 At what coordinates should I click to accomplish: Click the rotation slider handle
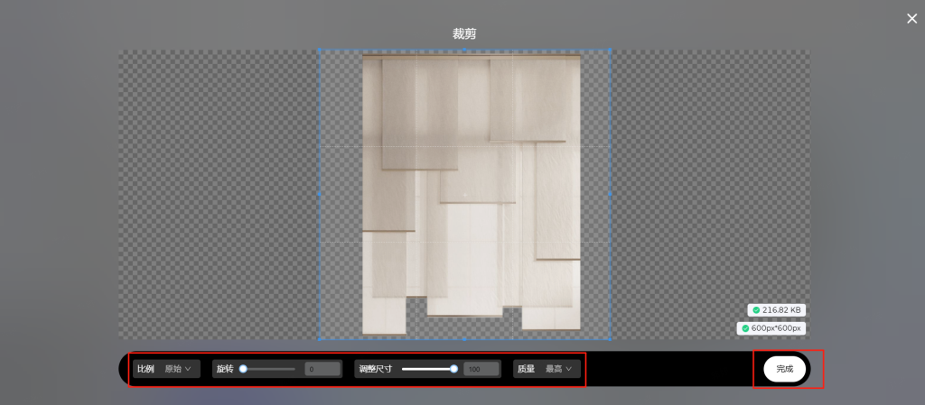click(x=243, y=369)
